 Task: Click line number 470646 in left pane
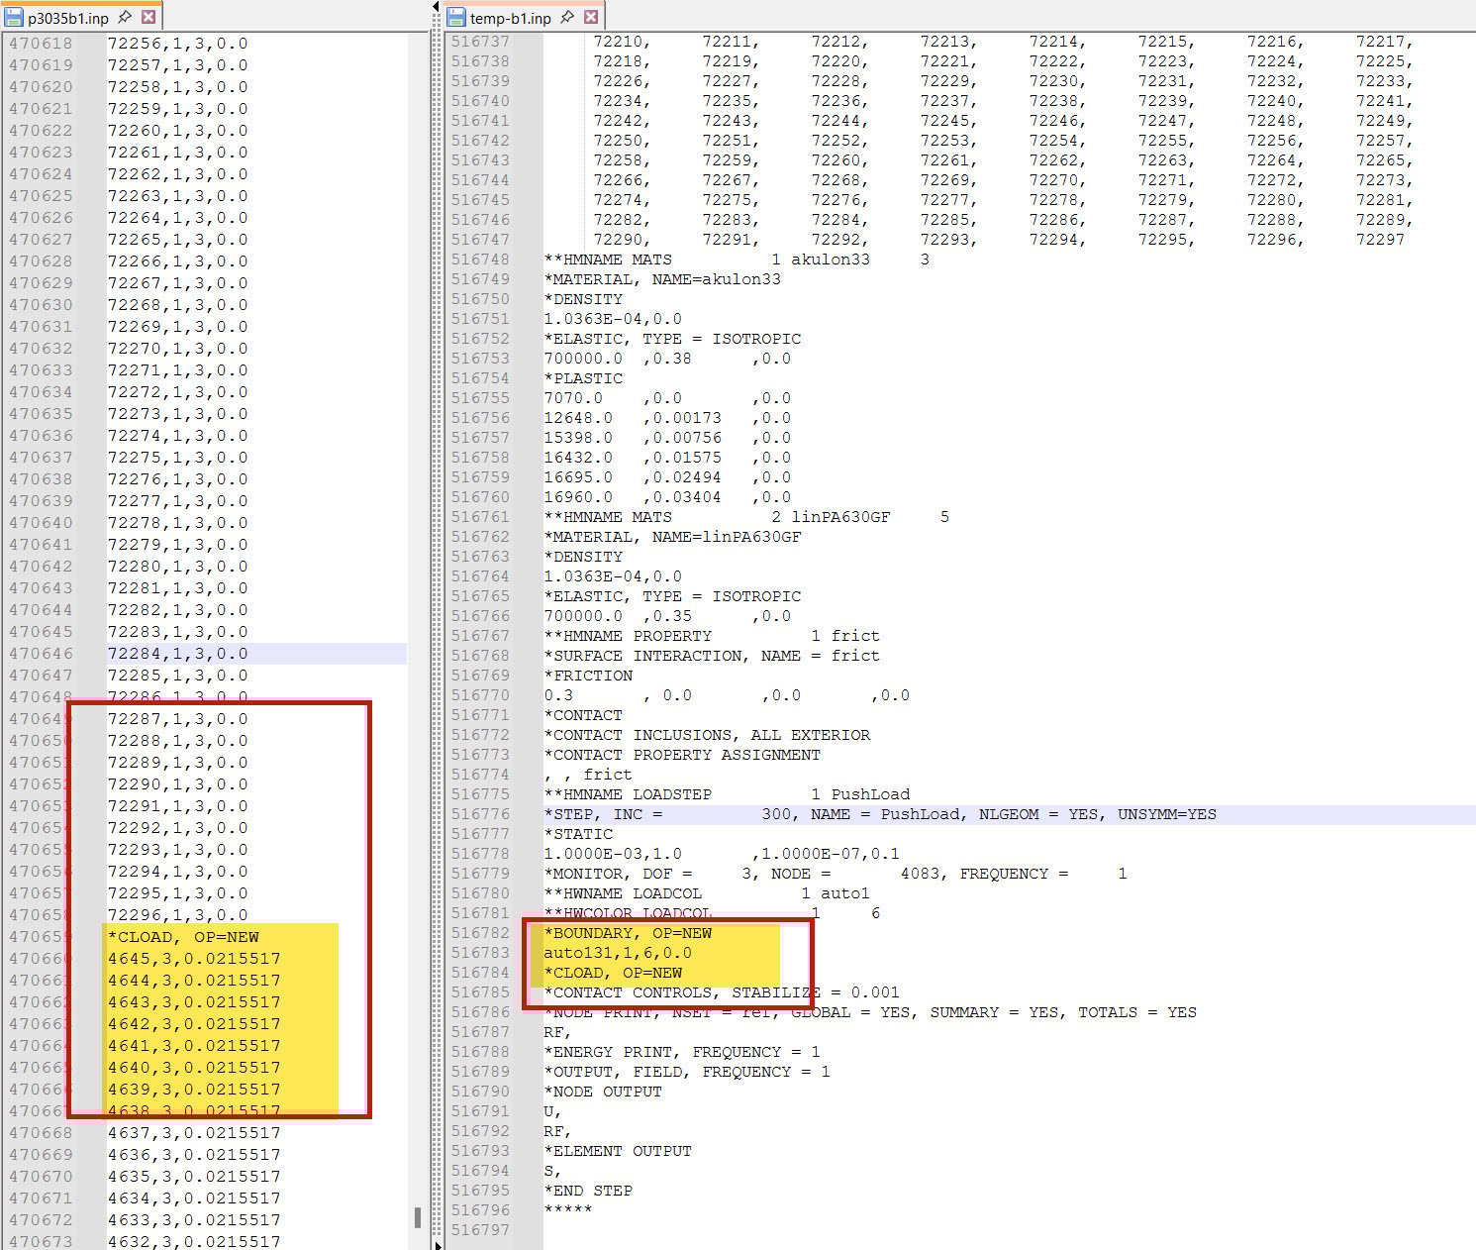pos(41,654)
